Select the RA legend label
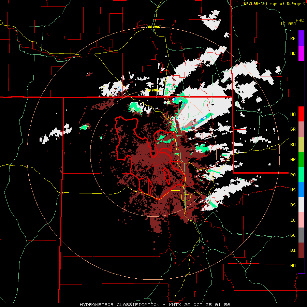This screenshot has height=307, width=307. [x=293, y=175]
